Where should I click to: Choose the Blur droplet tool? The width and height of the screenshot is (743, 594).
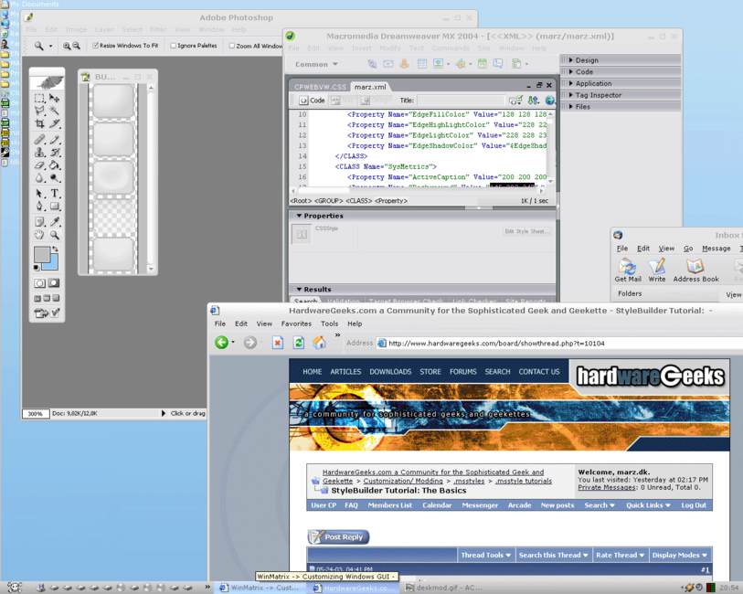click(40, 177)
